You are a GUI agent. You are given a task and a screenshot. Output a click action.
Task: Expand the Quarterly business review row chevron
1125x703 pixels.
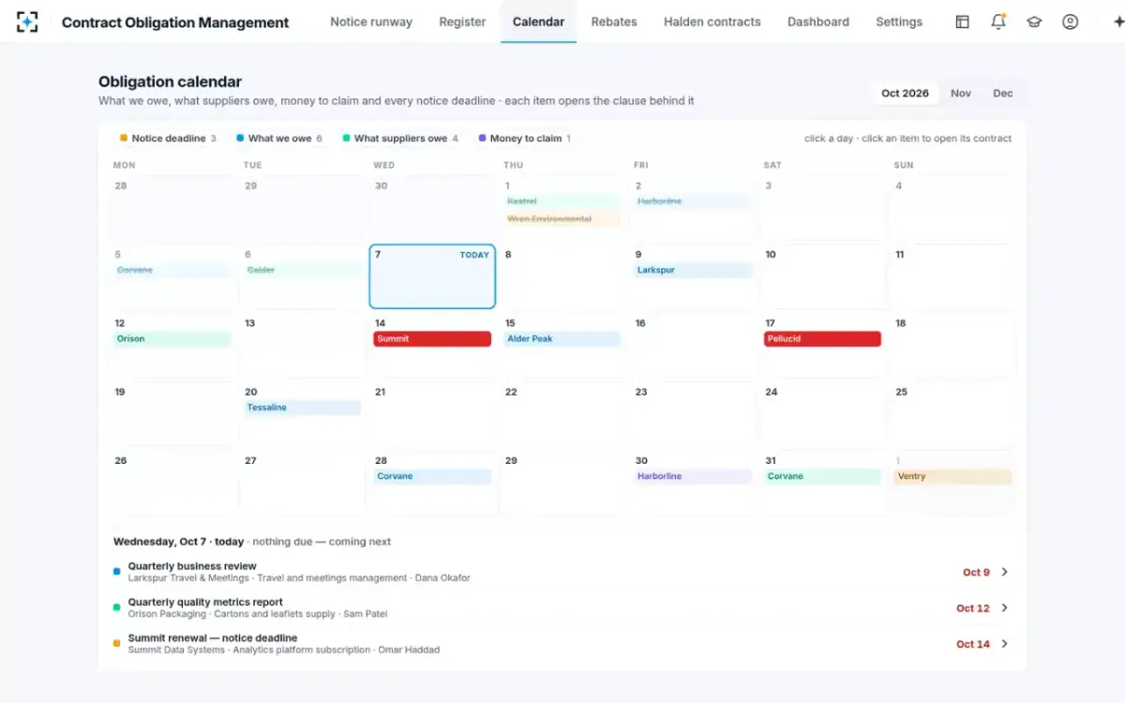pos(1004,572)
